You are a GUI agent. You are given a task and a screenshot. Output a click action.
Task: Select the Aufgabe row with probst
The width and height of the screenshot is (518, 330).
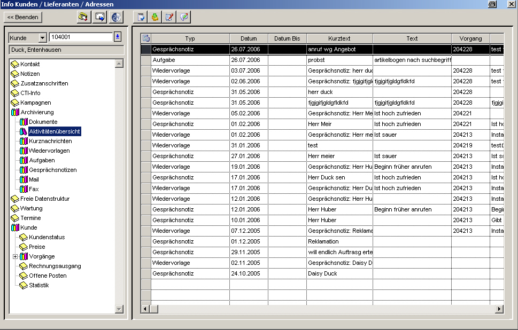(x=322, y=60)
